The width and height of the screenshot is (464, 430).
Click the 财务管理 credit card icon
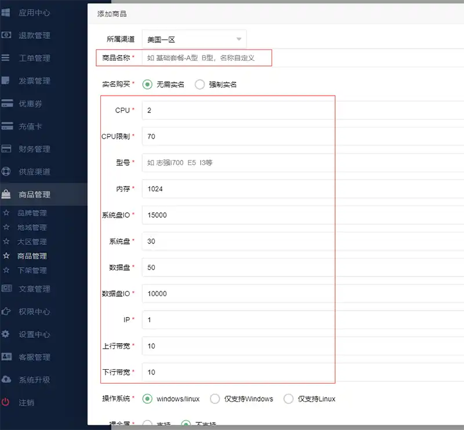pyautogui.click(x=6, y=148)
